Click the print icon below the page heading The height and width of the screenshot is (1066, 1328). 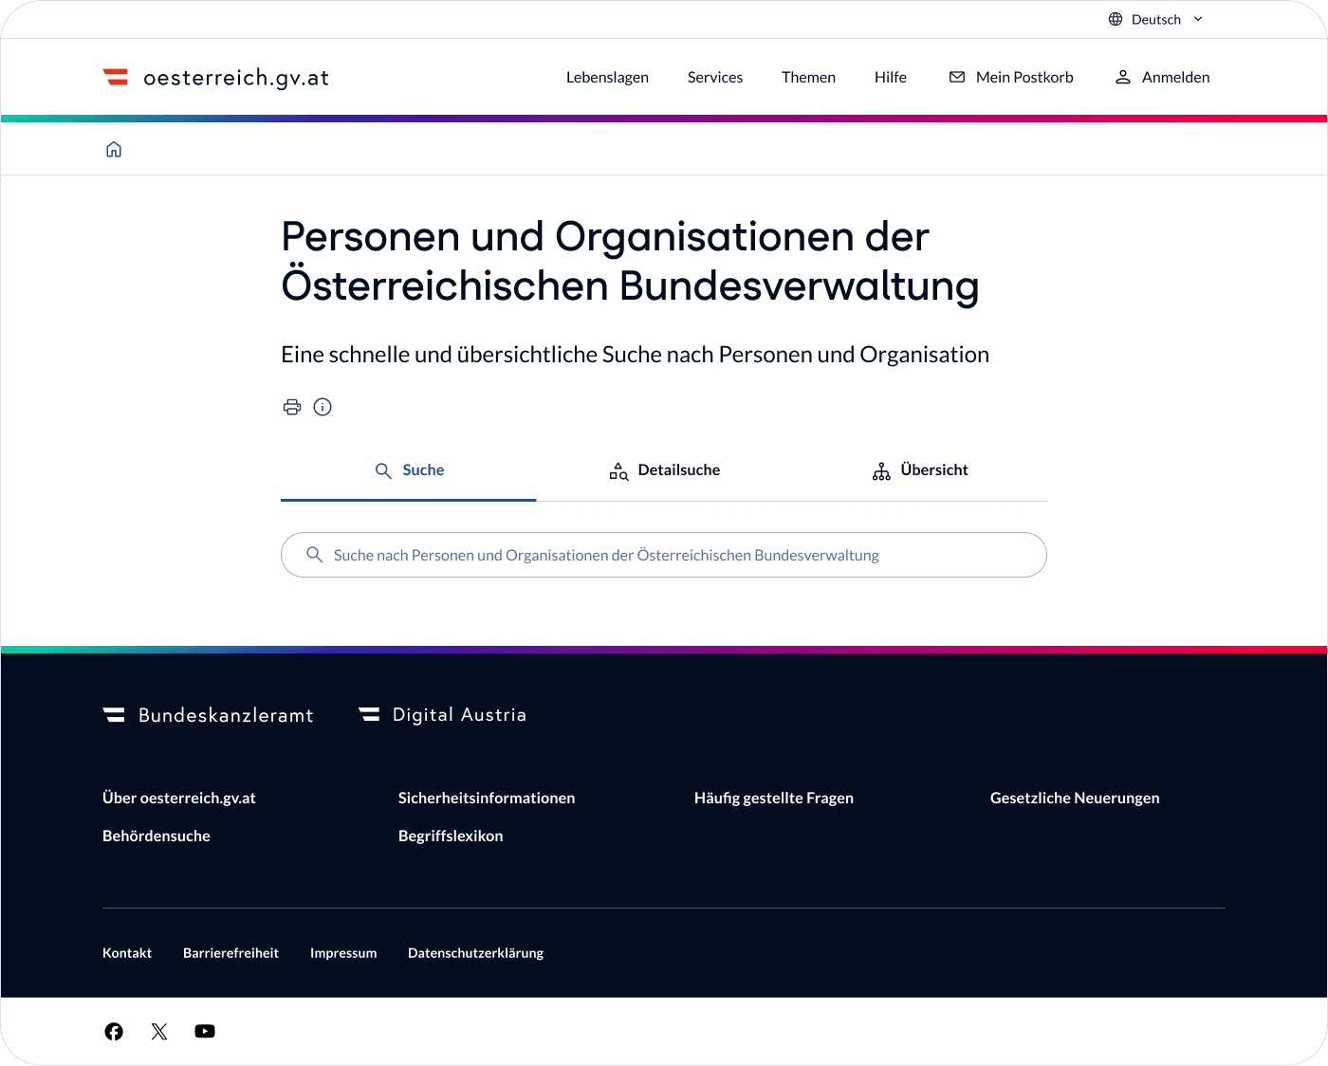(292, 407)
